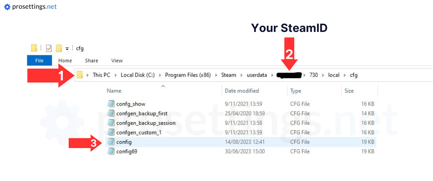The image size is (433, 181).
Task: Expand the chevron after Steam in address bar
Action: [241, 75]
